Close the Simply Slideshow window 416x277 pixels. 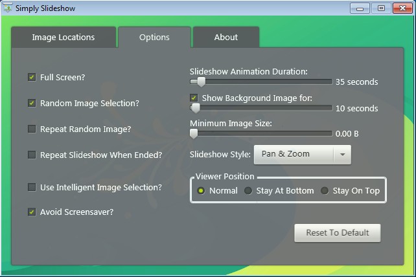[x=402, y=8]
